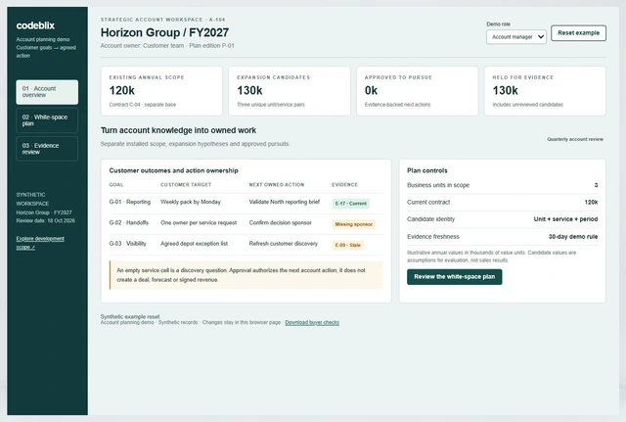
Task: Click the Plan controls heading
Action: [x=427, y=170]
